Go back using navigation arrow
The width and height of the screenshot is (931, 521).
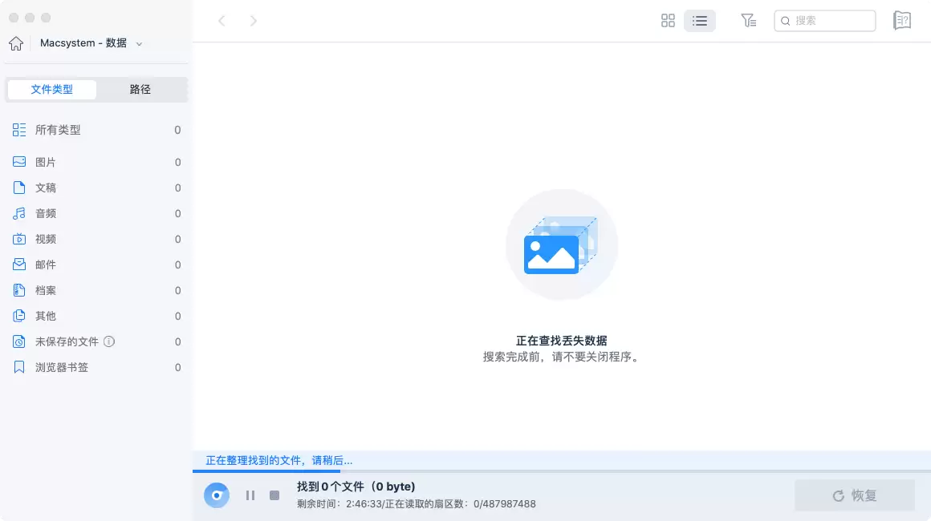pos(222,21)
